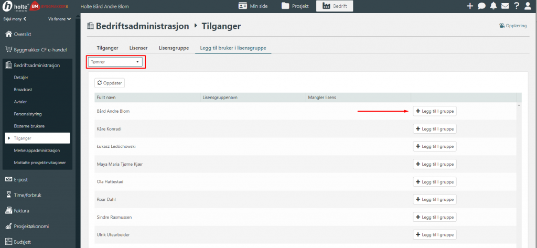
Task: Add Roar Dahl to the group
Action: pos(435,199)
